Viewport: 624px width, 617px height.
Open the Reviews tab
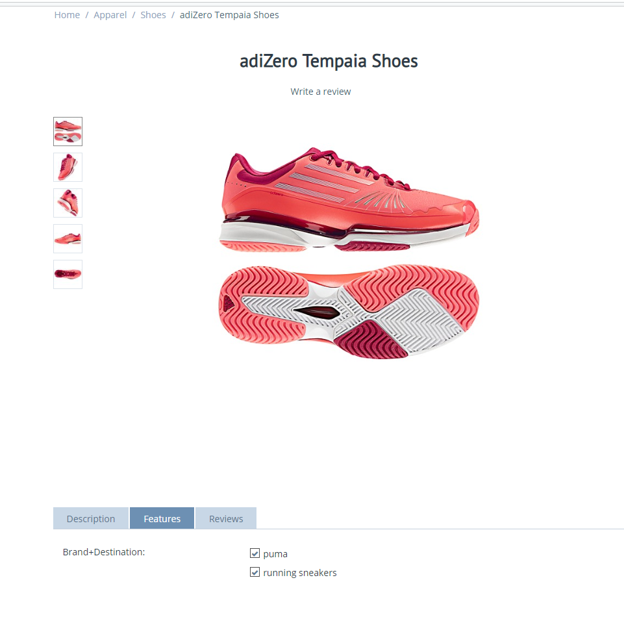click(x=226, y=519)
